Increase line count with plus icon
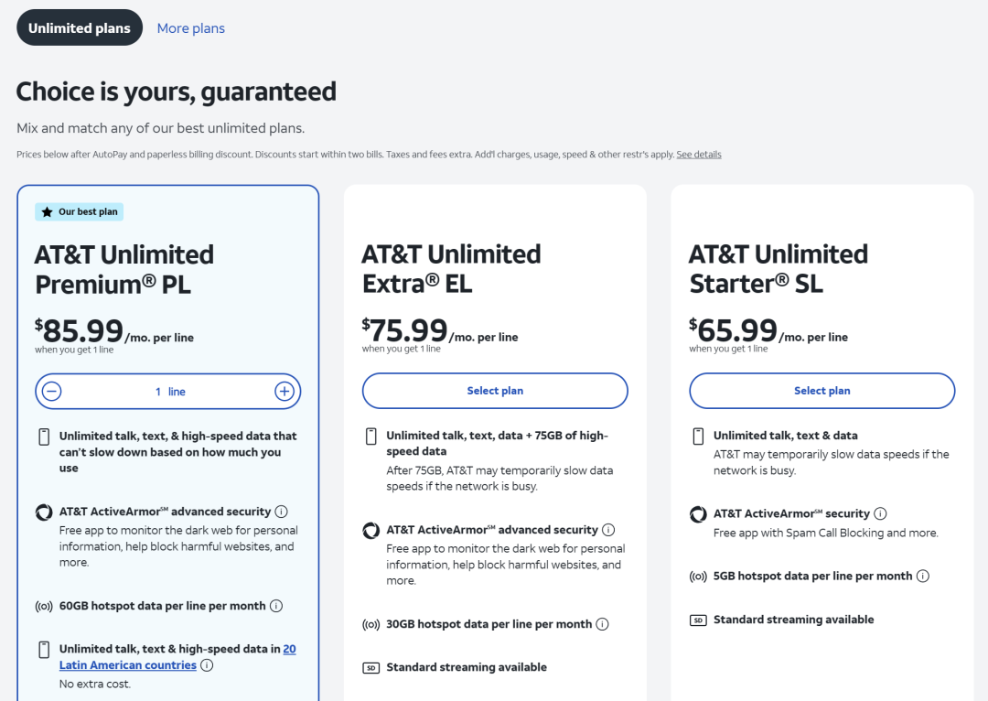The width and height of the screenshot is (988, 701). pos(285,392)
